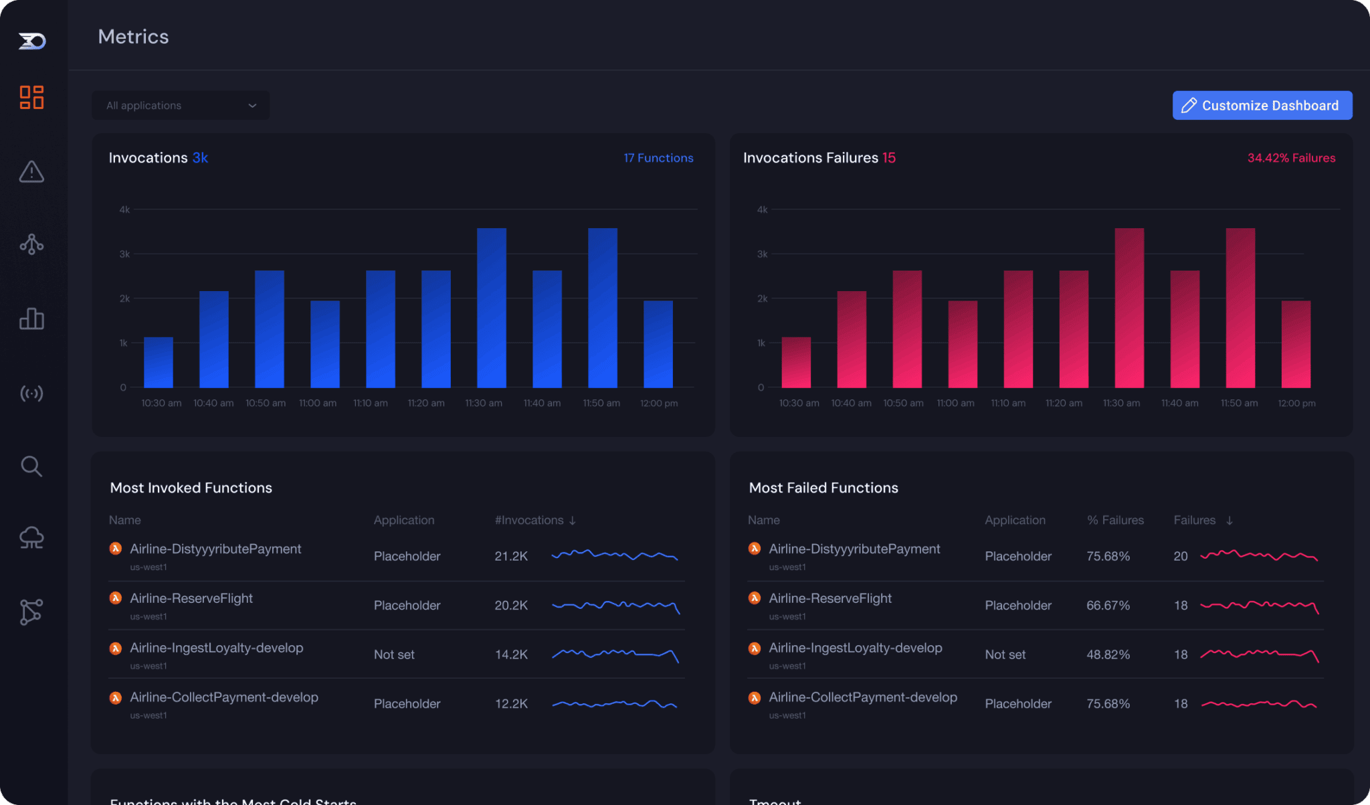1370x805 pixels.
Task: Click the 11:30 am bar in the Invocations chart
Action: point(492,308)
